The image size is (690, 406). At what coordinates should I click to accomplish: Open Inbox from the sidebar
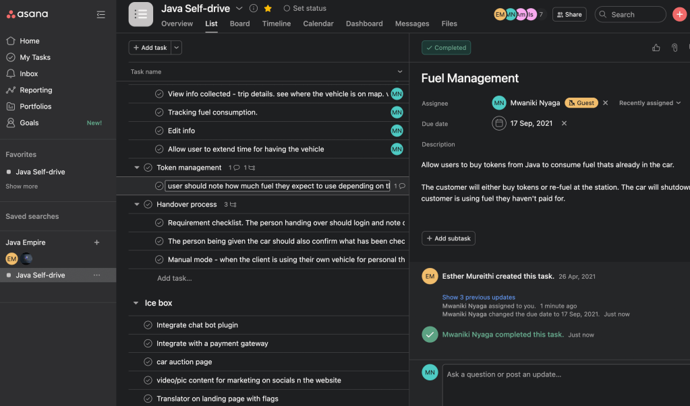tap(28, 73)
